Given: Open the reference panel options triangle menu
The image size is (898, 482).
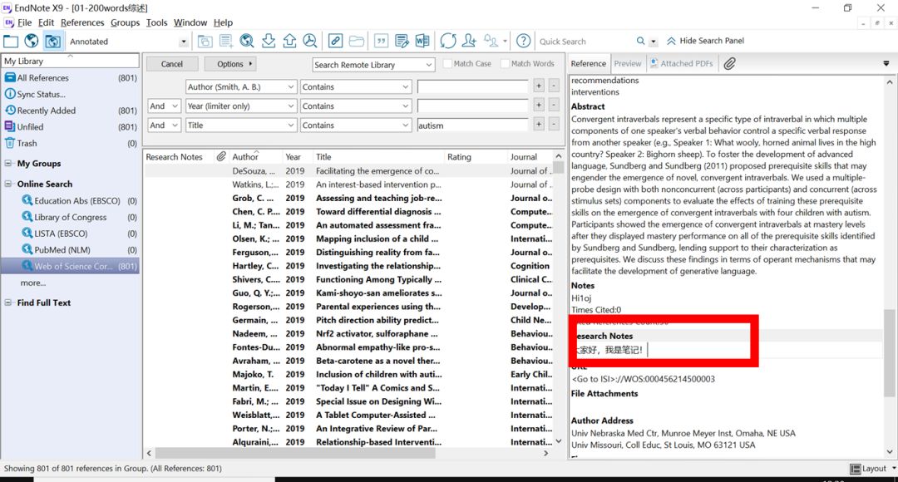Looking at the screenshot, I should 886,63.
